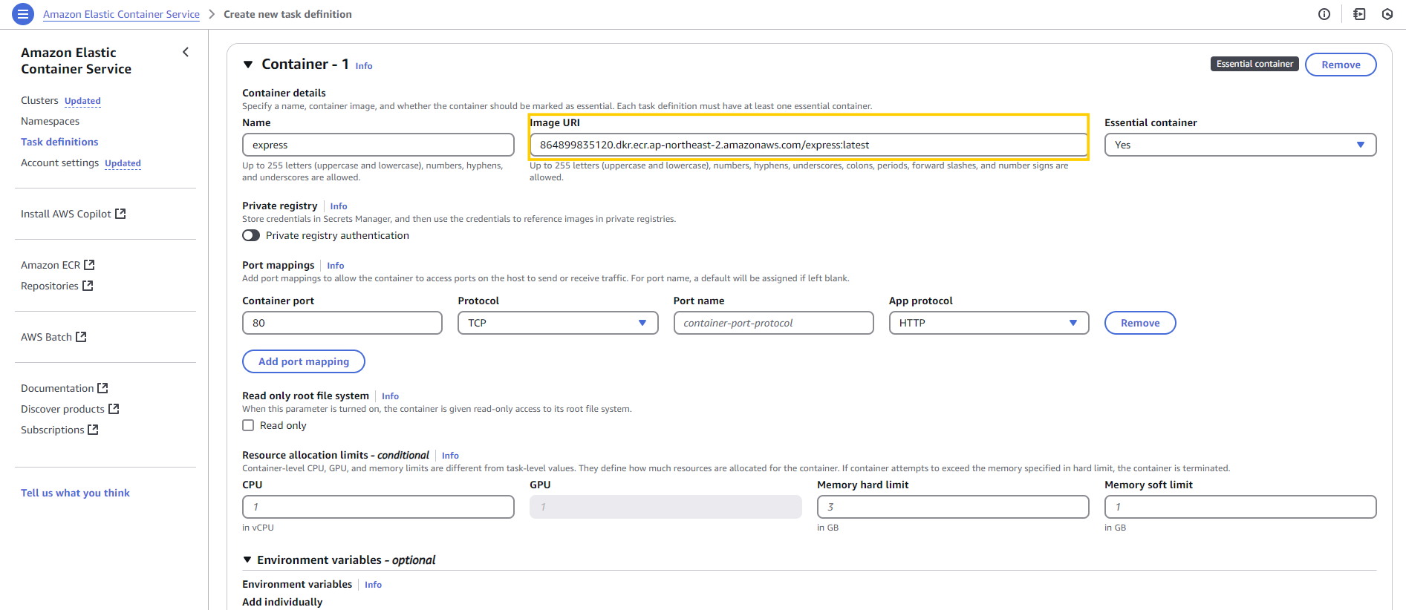
Task: Open Info link for Read only root file system
Action: 390,396
